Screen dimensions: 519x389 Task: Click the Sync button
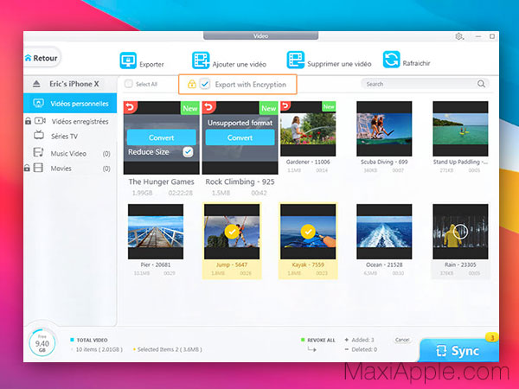459,351
